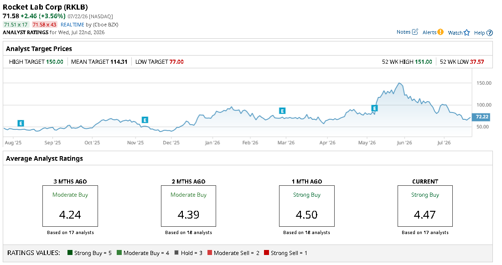Click the earnings E marker near Nov '25
The height and width of the screenshot is (265, 502).
(145, 120)
